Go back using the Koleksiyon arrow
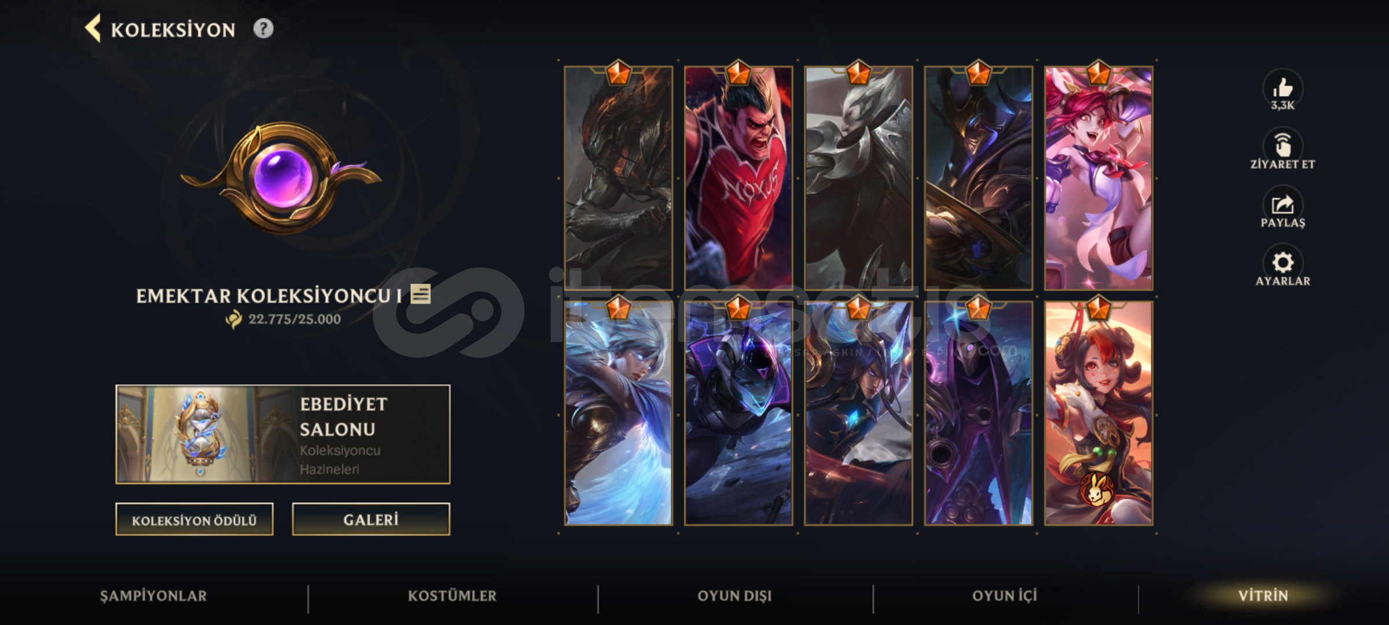The height and width of the screenshot is (625, 1389). click(93, 28)
